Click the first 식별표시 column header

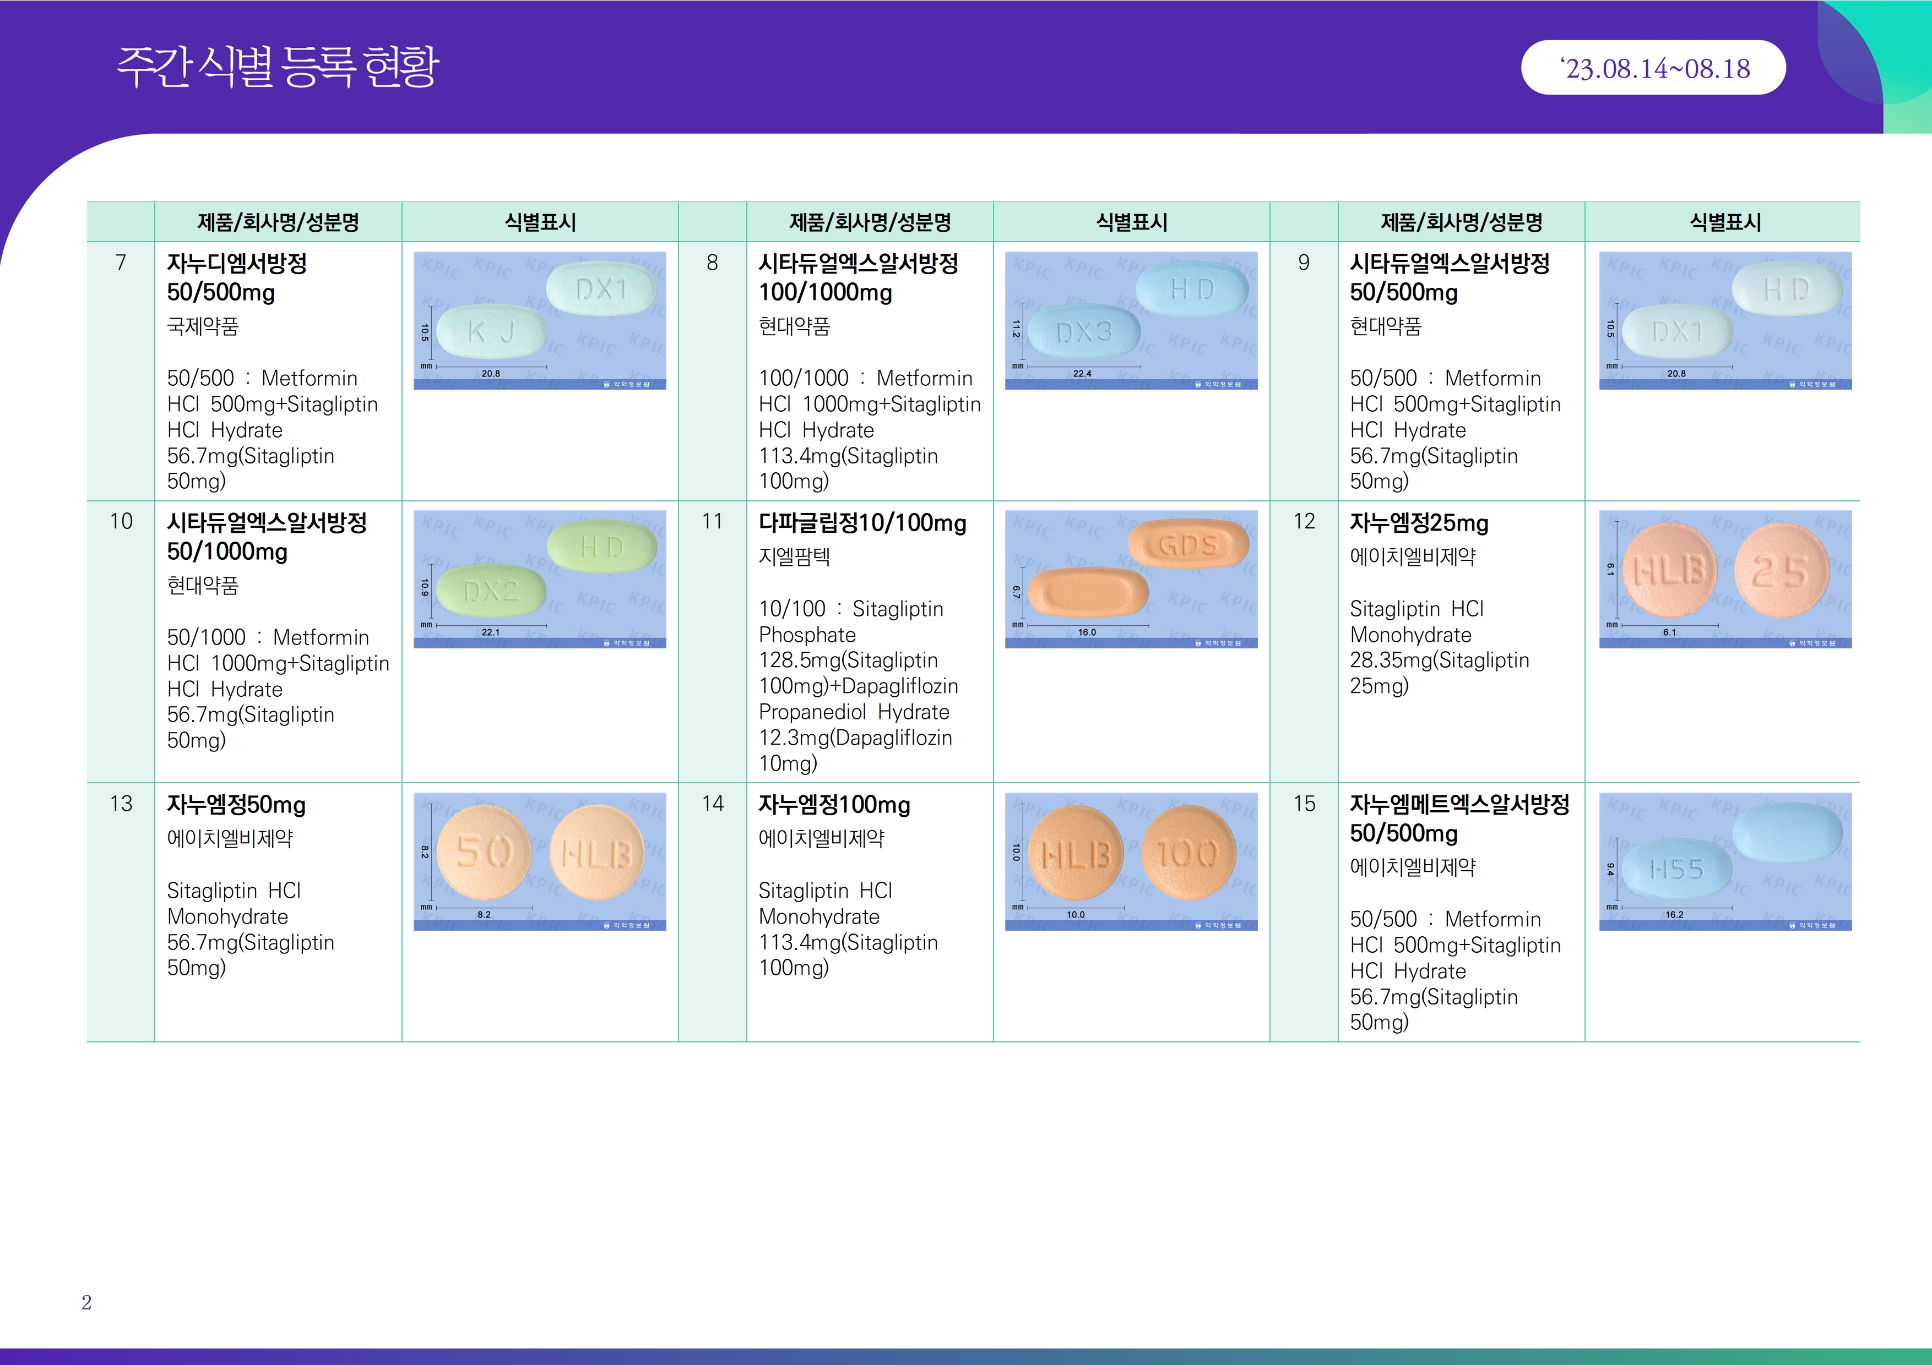[540, 222]
